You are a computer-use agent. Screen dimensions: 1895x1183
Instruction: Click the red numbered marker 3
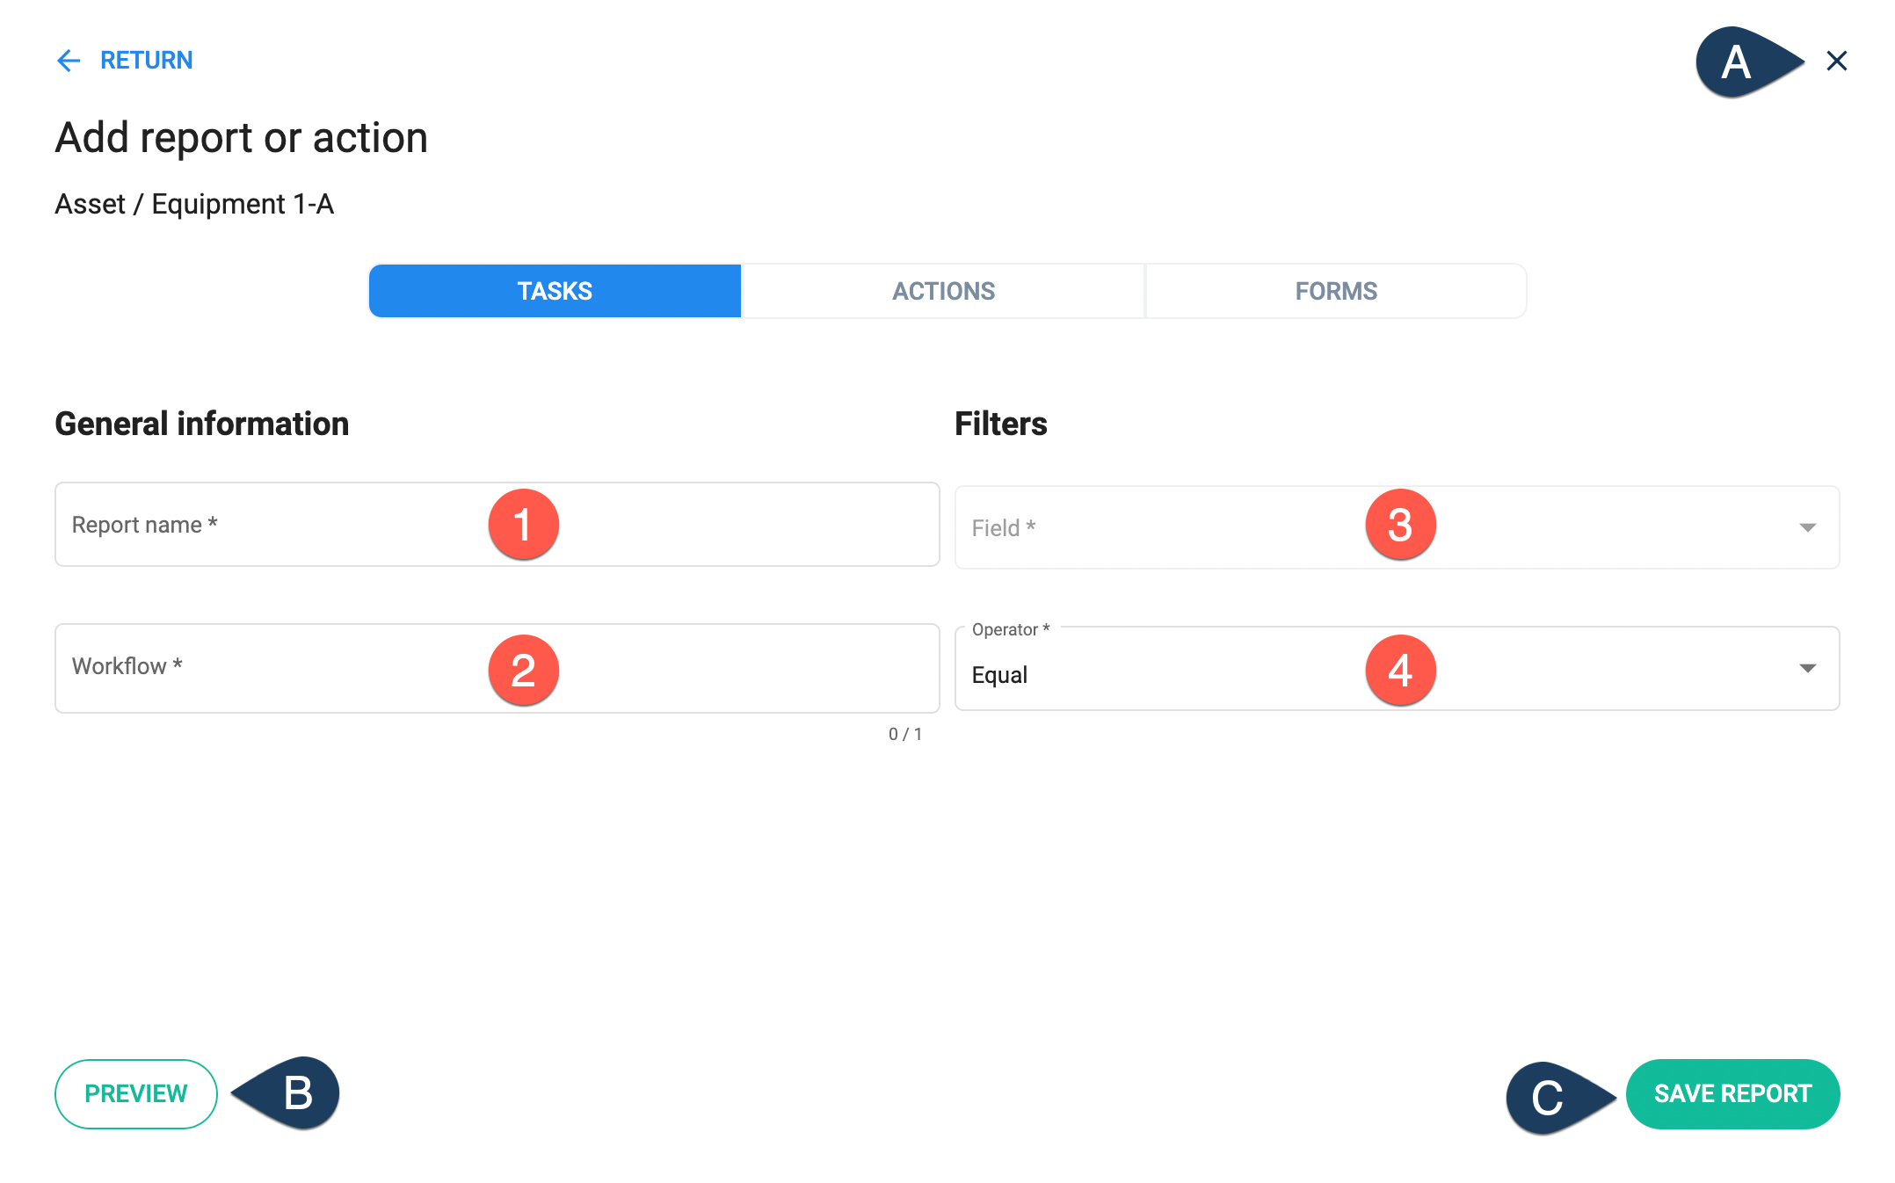[1400, 525]
